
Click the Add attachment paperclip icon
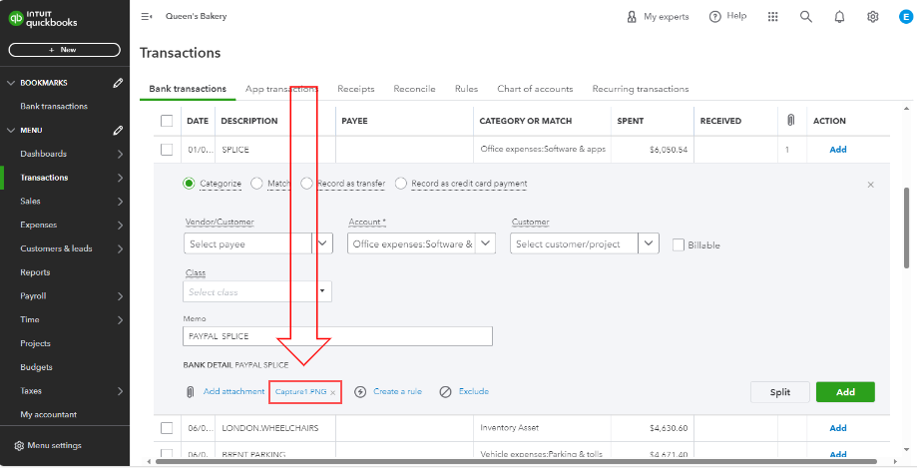190,392
